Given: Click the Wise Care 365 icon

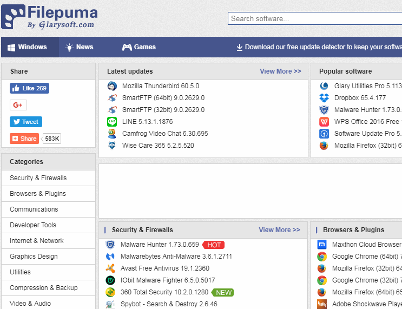Looking at the screenshot, I should click(112, 146).
